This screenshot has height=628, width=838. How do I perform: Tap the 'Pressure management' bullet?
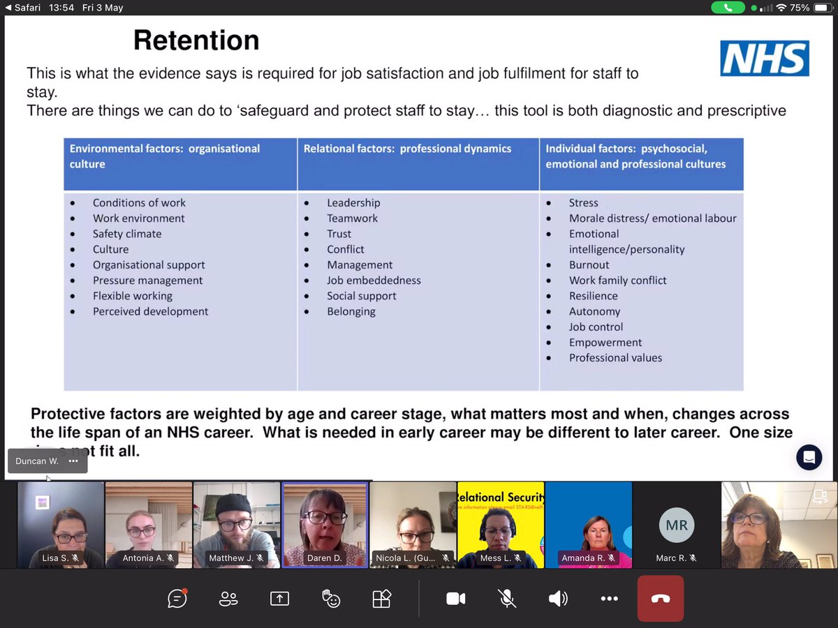[148, 281]
